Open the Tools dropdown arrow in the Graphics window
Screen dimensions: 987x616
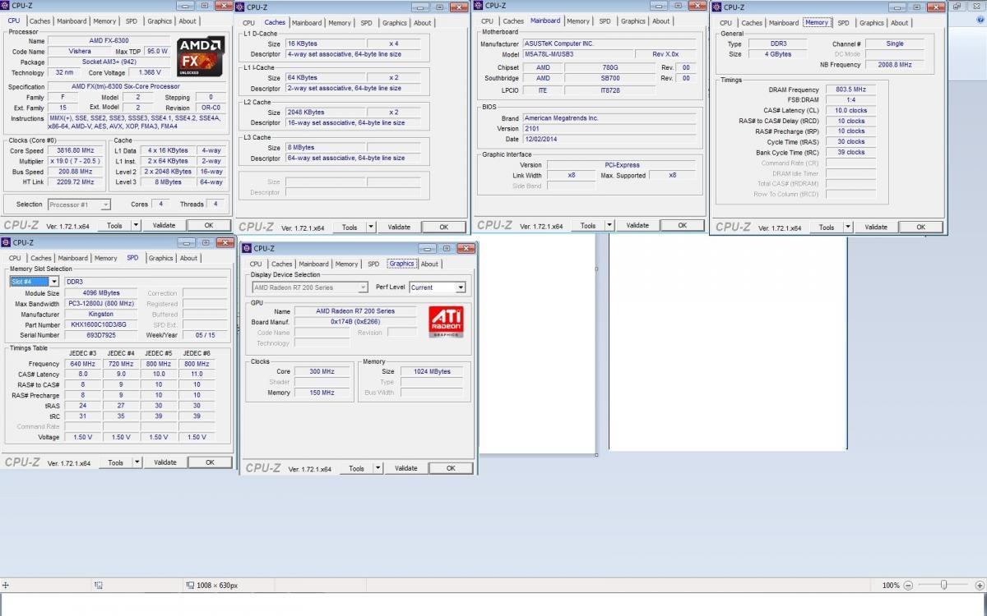pyautogui.click(x=378, y=468)
